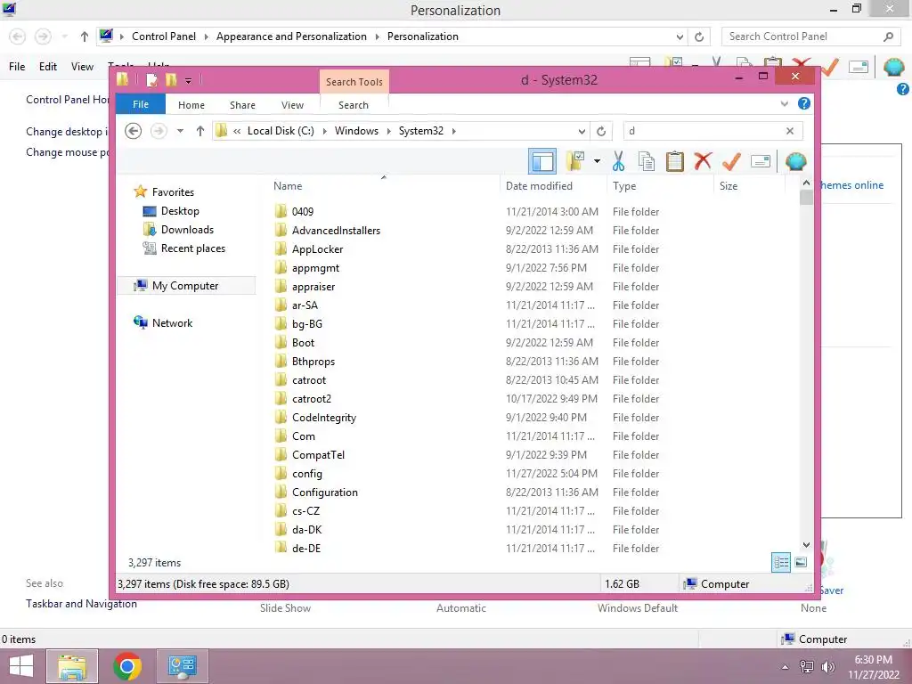Click the Control Panel breadcrumb in Personalization window

tap(164, 36)
